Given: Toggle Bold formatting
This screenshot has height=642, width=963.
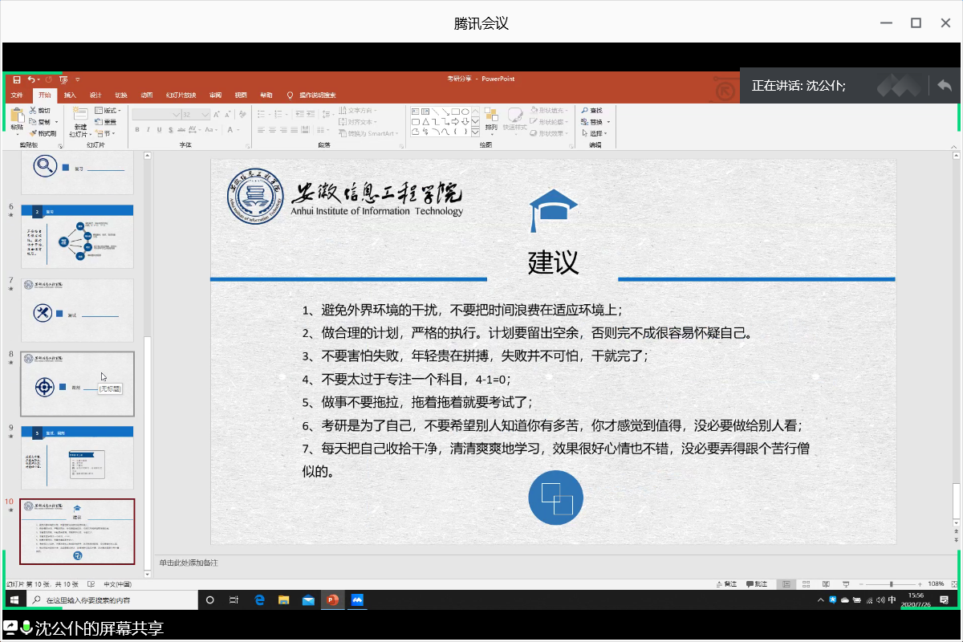Looking at the screenshot, I should click(x=137, y=129).
